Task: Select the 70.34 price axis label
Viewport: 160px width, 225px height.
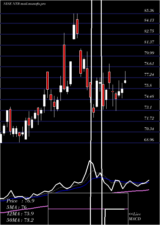Action: [x=149, y=129]
